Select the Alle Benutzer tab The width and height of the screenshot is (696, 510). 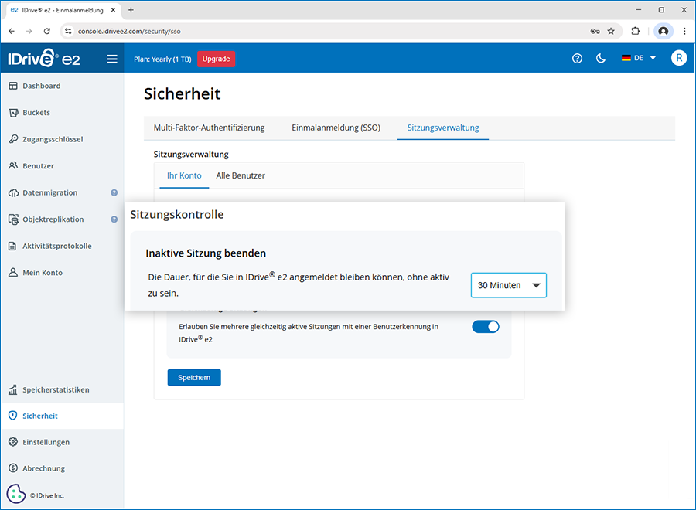(x=241, y=175)
